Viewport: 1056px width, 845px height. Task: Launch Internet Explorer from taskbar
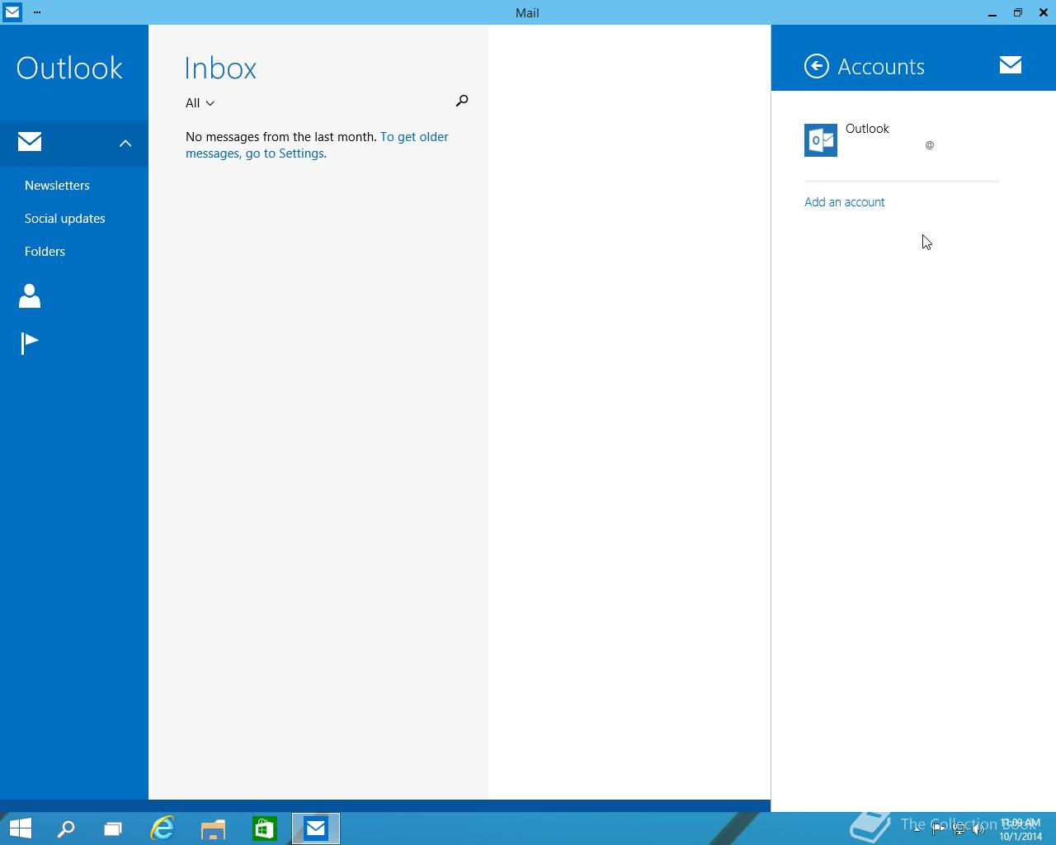(x=163, y=828)
